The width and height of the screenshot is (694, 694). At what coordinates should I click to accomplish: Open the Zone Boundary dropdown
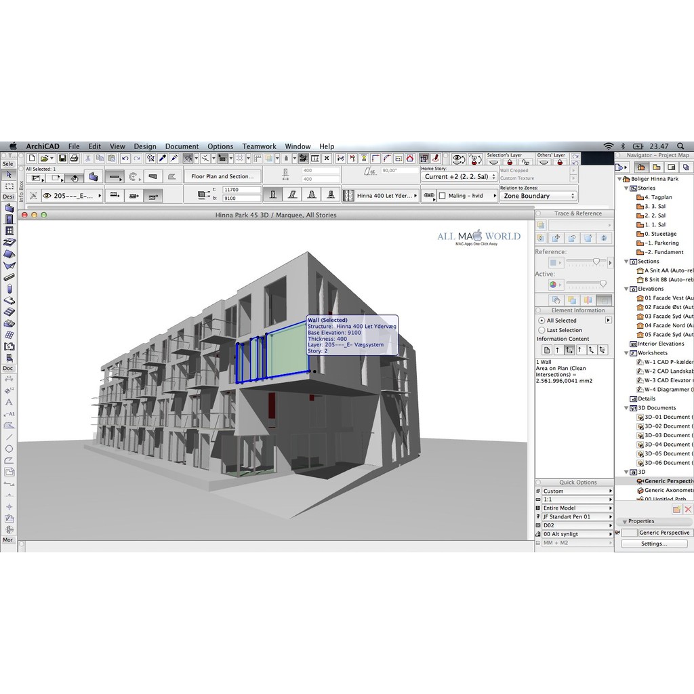pos(539,196)
